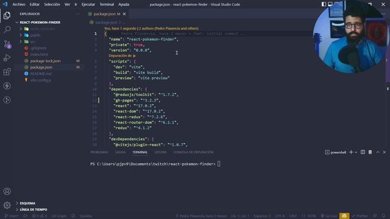Open the Extensions view

pos(7,72)
